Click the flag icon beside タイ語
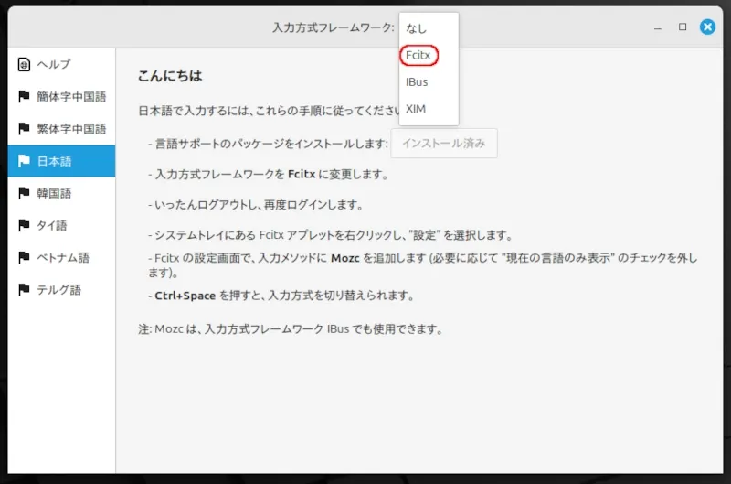 (24, 225)
